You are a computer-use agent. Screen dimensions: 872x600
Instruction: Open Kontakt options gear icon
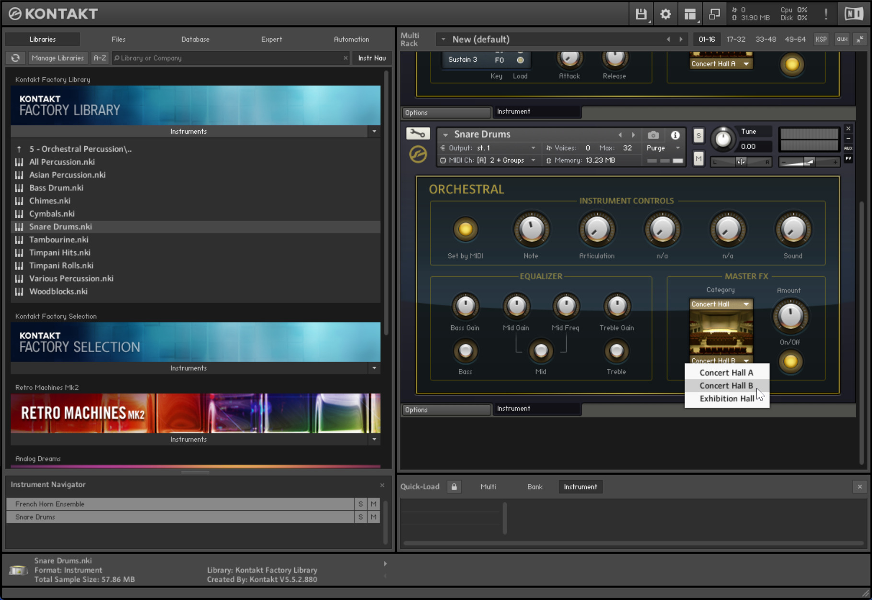coord(665,14)
